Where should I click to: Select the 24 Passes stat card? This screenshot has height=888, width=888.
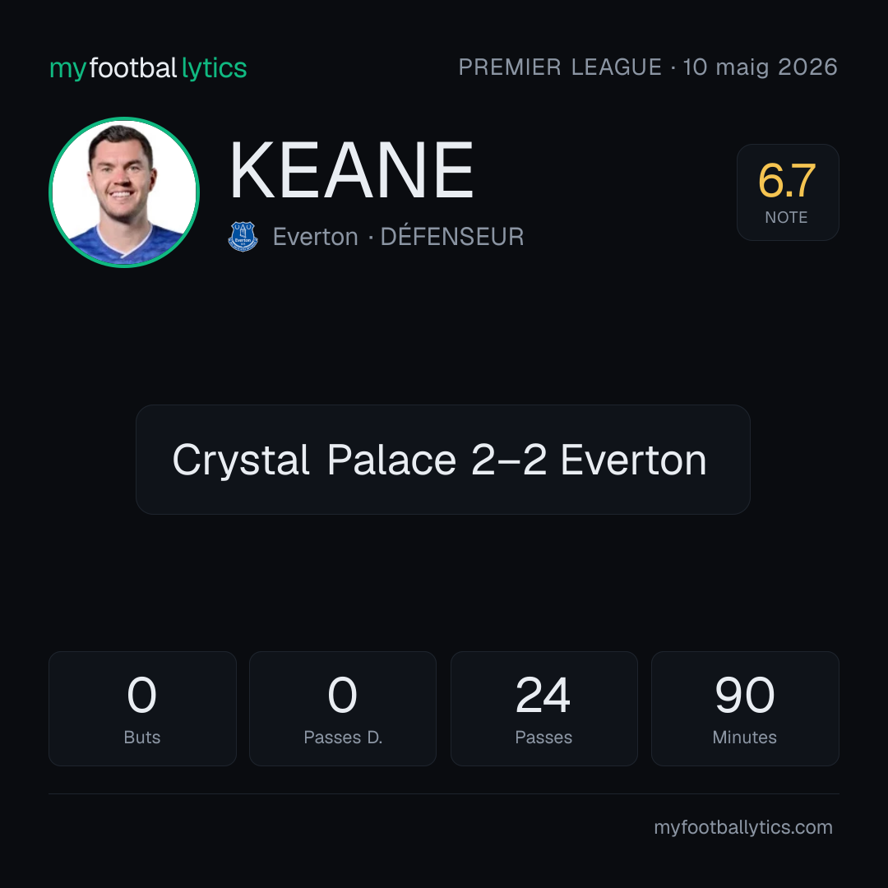pos(543,709)
